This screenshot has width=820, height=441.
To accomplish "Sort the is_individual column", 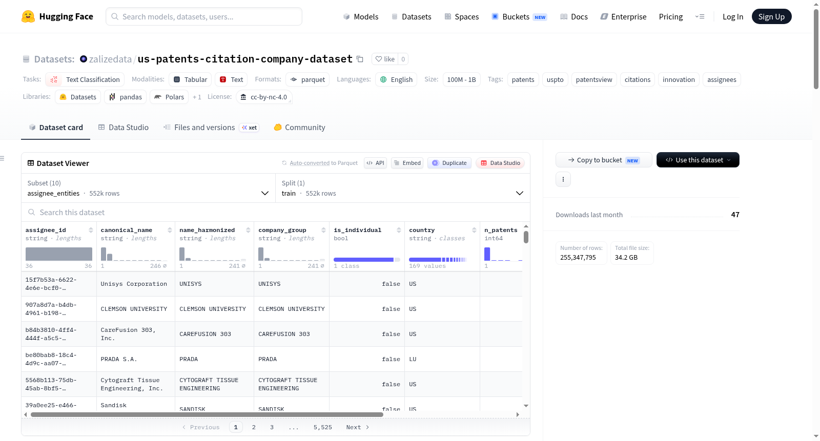I will pos(399,230).
